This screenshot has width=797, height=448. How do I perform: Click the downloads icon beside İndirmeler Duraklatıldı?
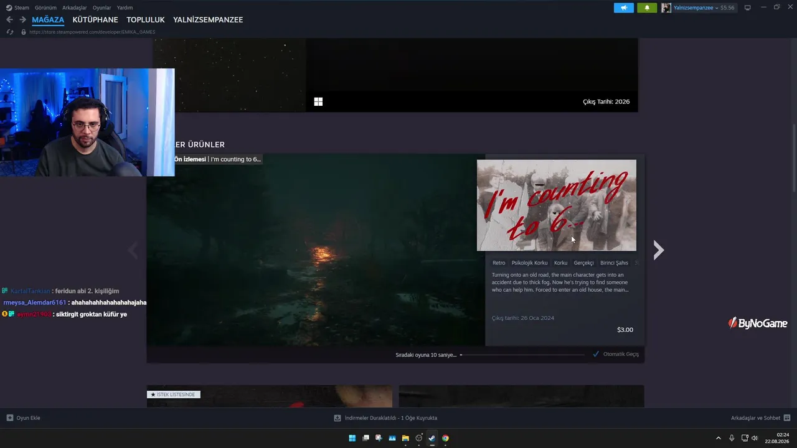click(x=337, y=418)
